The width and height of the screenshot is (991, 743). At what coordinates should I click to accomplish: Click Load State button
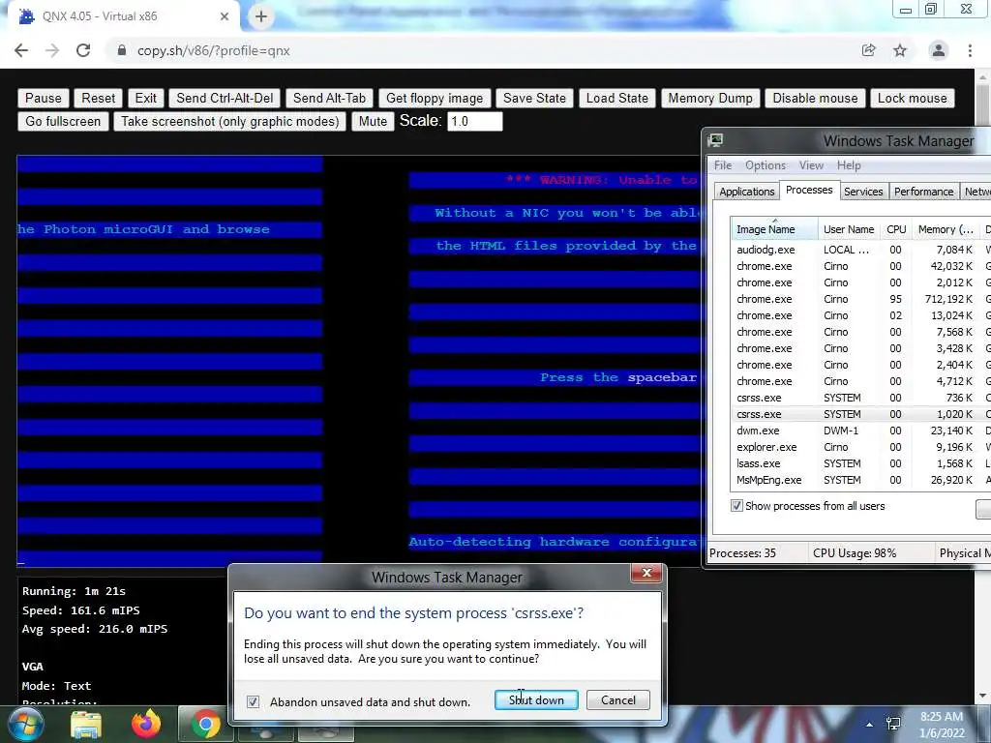coord(616,98)
